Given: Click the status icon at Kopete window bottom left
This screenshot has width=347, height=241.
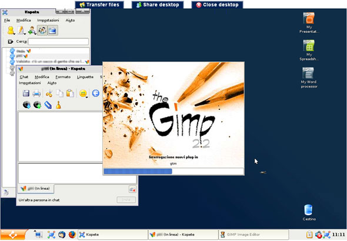Looking at the screenshot, I should pyautogui.click(x=6, y=192).
